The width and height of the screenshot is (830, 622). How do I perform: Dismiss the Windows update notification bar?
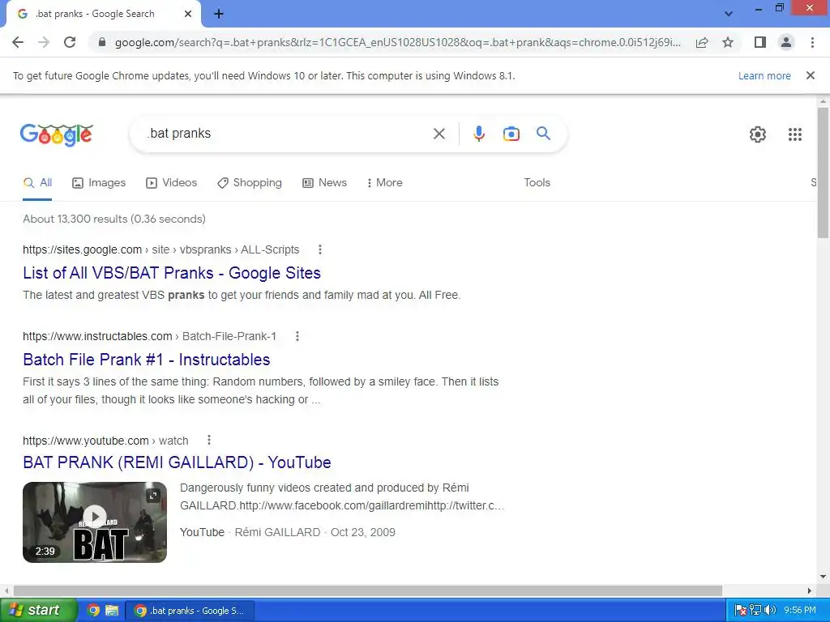pyautogui.click(x=811, y=75)
